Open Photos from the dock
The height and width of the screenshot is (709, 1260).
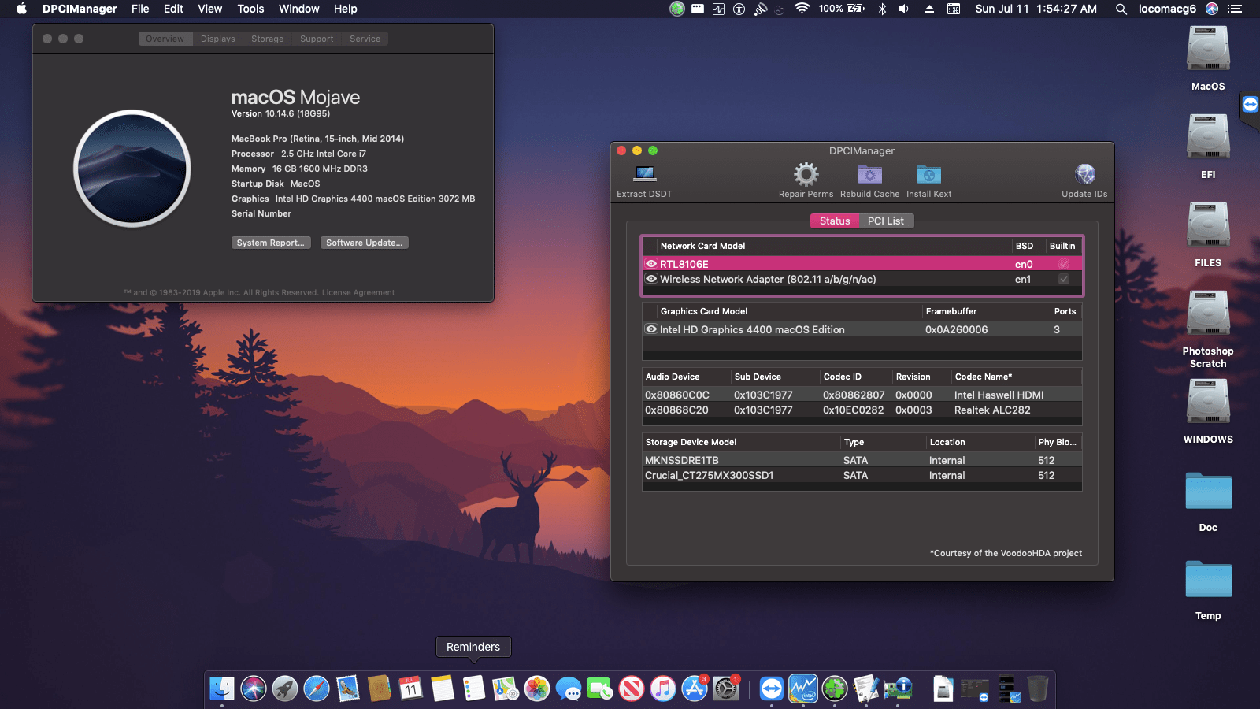[x=537, y=689]
